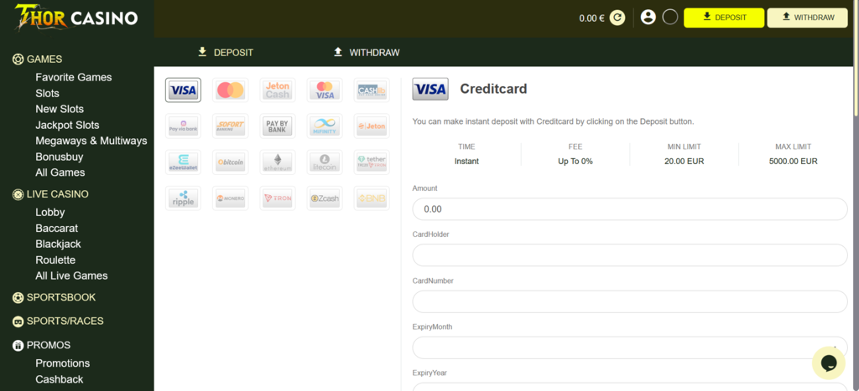Go to Roulette live games
Image resolution: width=859 pixels, height=391 pixels.
coord(55,260)
